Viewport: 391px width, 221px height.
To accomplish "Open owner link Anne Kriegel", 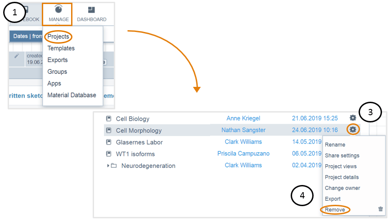I will pyautogui.click(x=243, y=118).
